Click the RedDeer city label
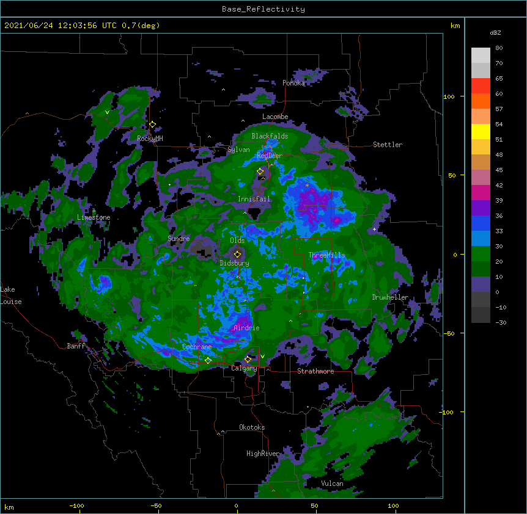The height and width of the screenshot is (514, 527). (270, 156)
